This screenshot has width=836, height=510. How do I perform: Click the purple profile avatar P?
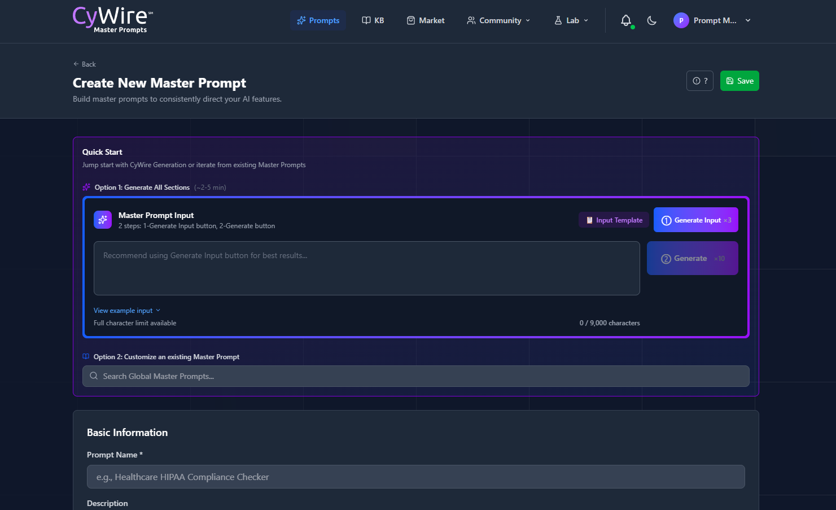pyautogui.click(x=681, y=20)
